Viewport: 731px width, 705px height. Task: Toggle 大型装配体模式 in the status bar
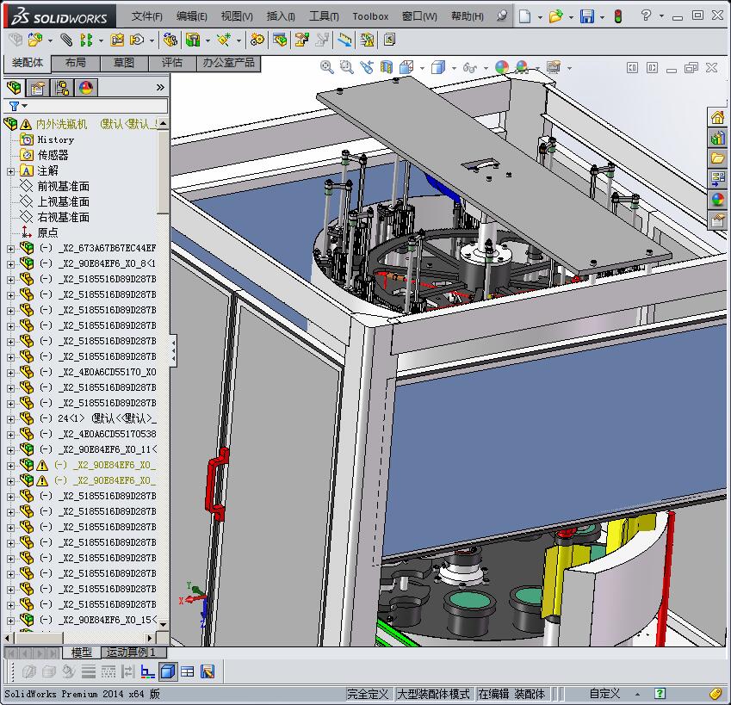(433, 694)
